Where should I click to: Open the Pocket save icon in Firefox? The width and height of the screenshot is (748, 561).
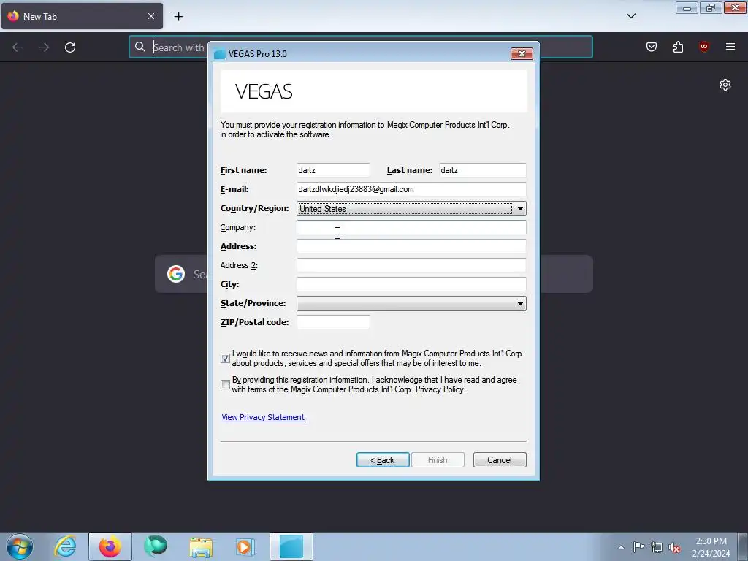[x=652, y=47]
